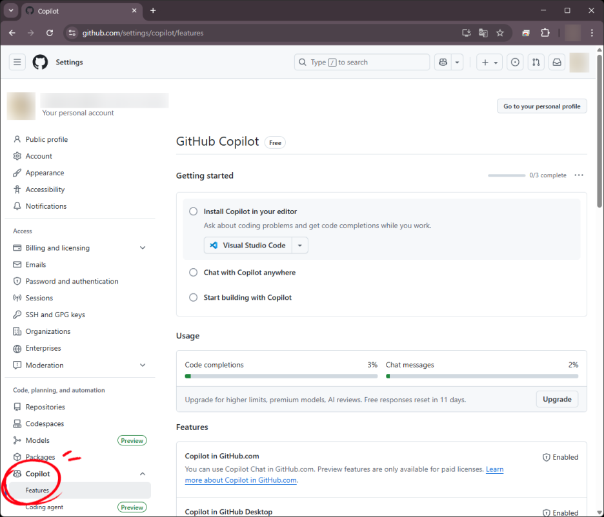Open the hamburger navigation menu
Viewport: 604px width, 517px height.
17,62
